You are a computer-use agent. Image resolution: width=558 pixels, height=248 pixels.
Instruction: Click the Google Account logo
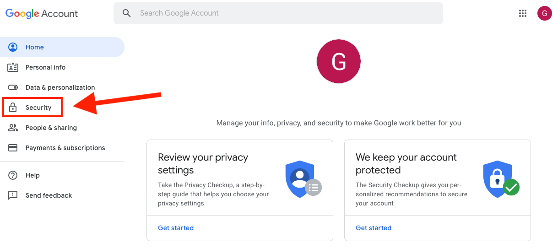tap(42, 14)
